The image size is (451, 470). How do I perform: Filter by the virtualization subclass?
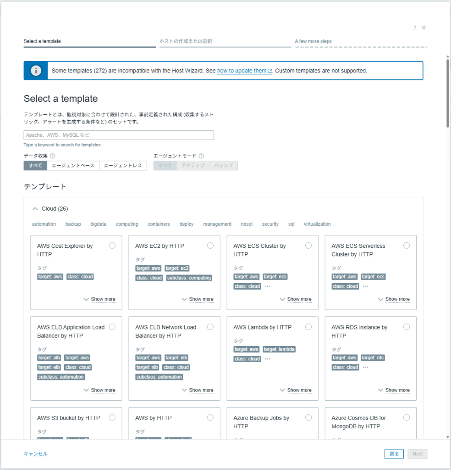(x=317, y=224)
